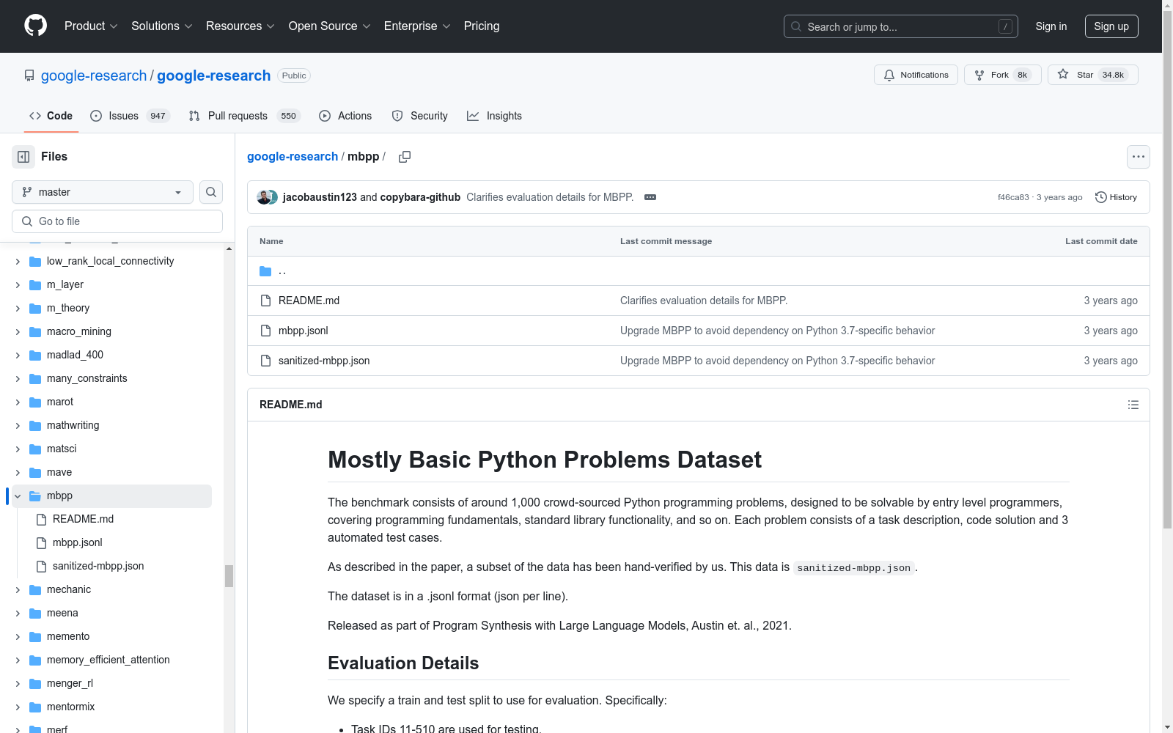Click the marot folder icon

click(x=35, y=402)
